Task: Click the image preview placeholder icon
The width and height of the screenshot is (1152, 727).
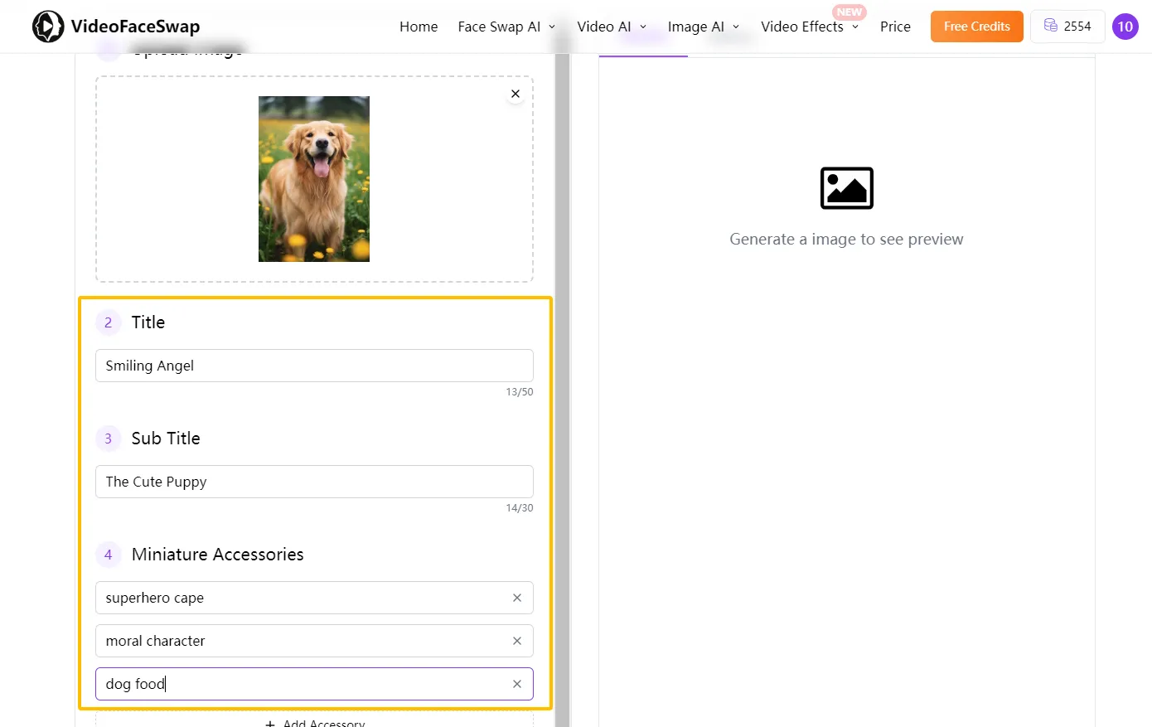Action: click(x=846, y=188)
